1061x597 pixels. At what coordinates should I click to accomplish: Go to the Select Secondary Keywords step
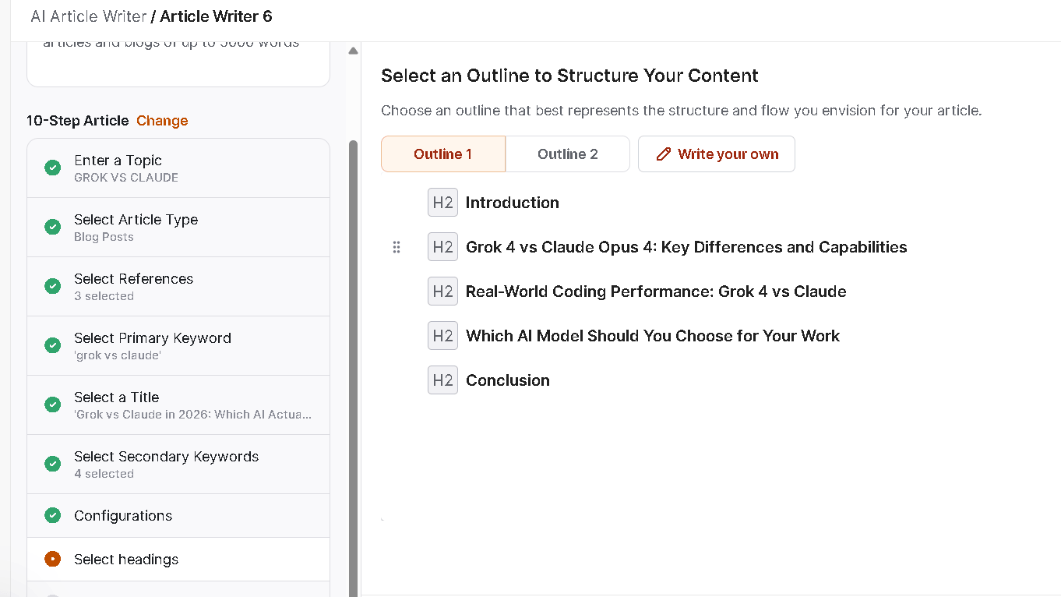pyautogui.click(x=178, y=465)
